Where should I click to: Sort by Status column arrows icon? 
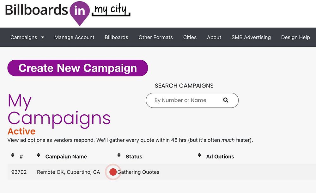(x=119, y=155)
